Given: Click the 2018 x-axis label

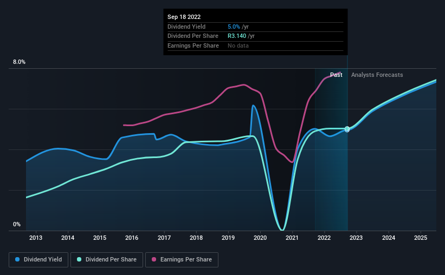Looking at the screenshot, I should pos(196,238).
